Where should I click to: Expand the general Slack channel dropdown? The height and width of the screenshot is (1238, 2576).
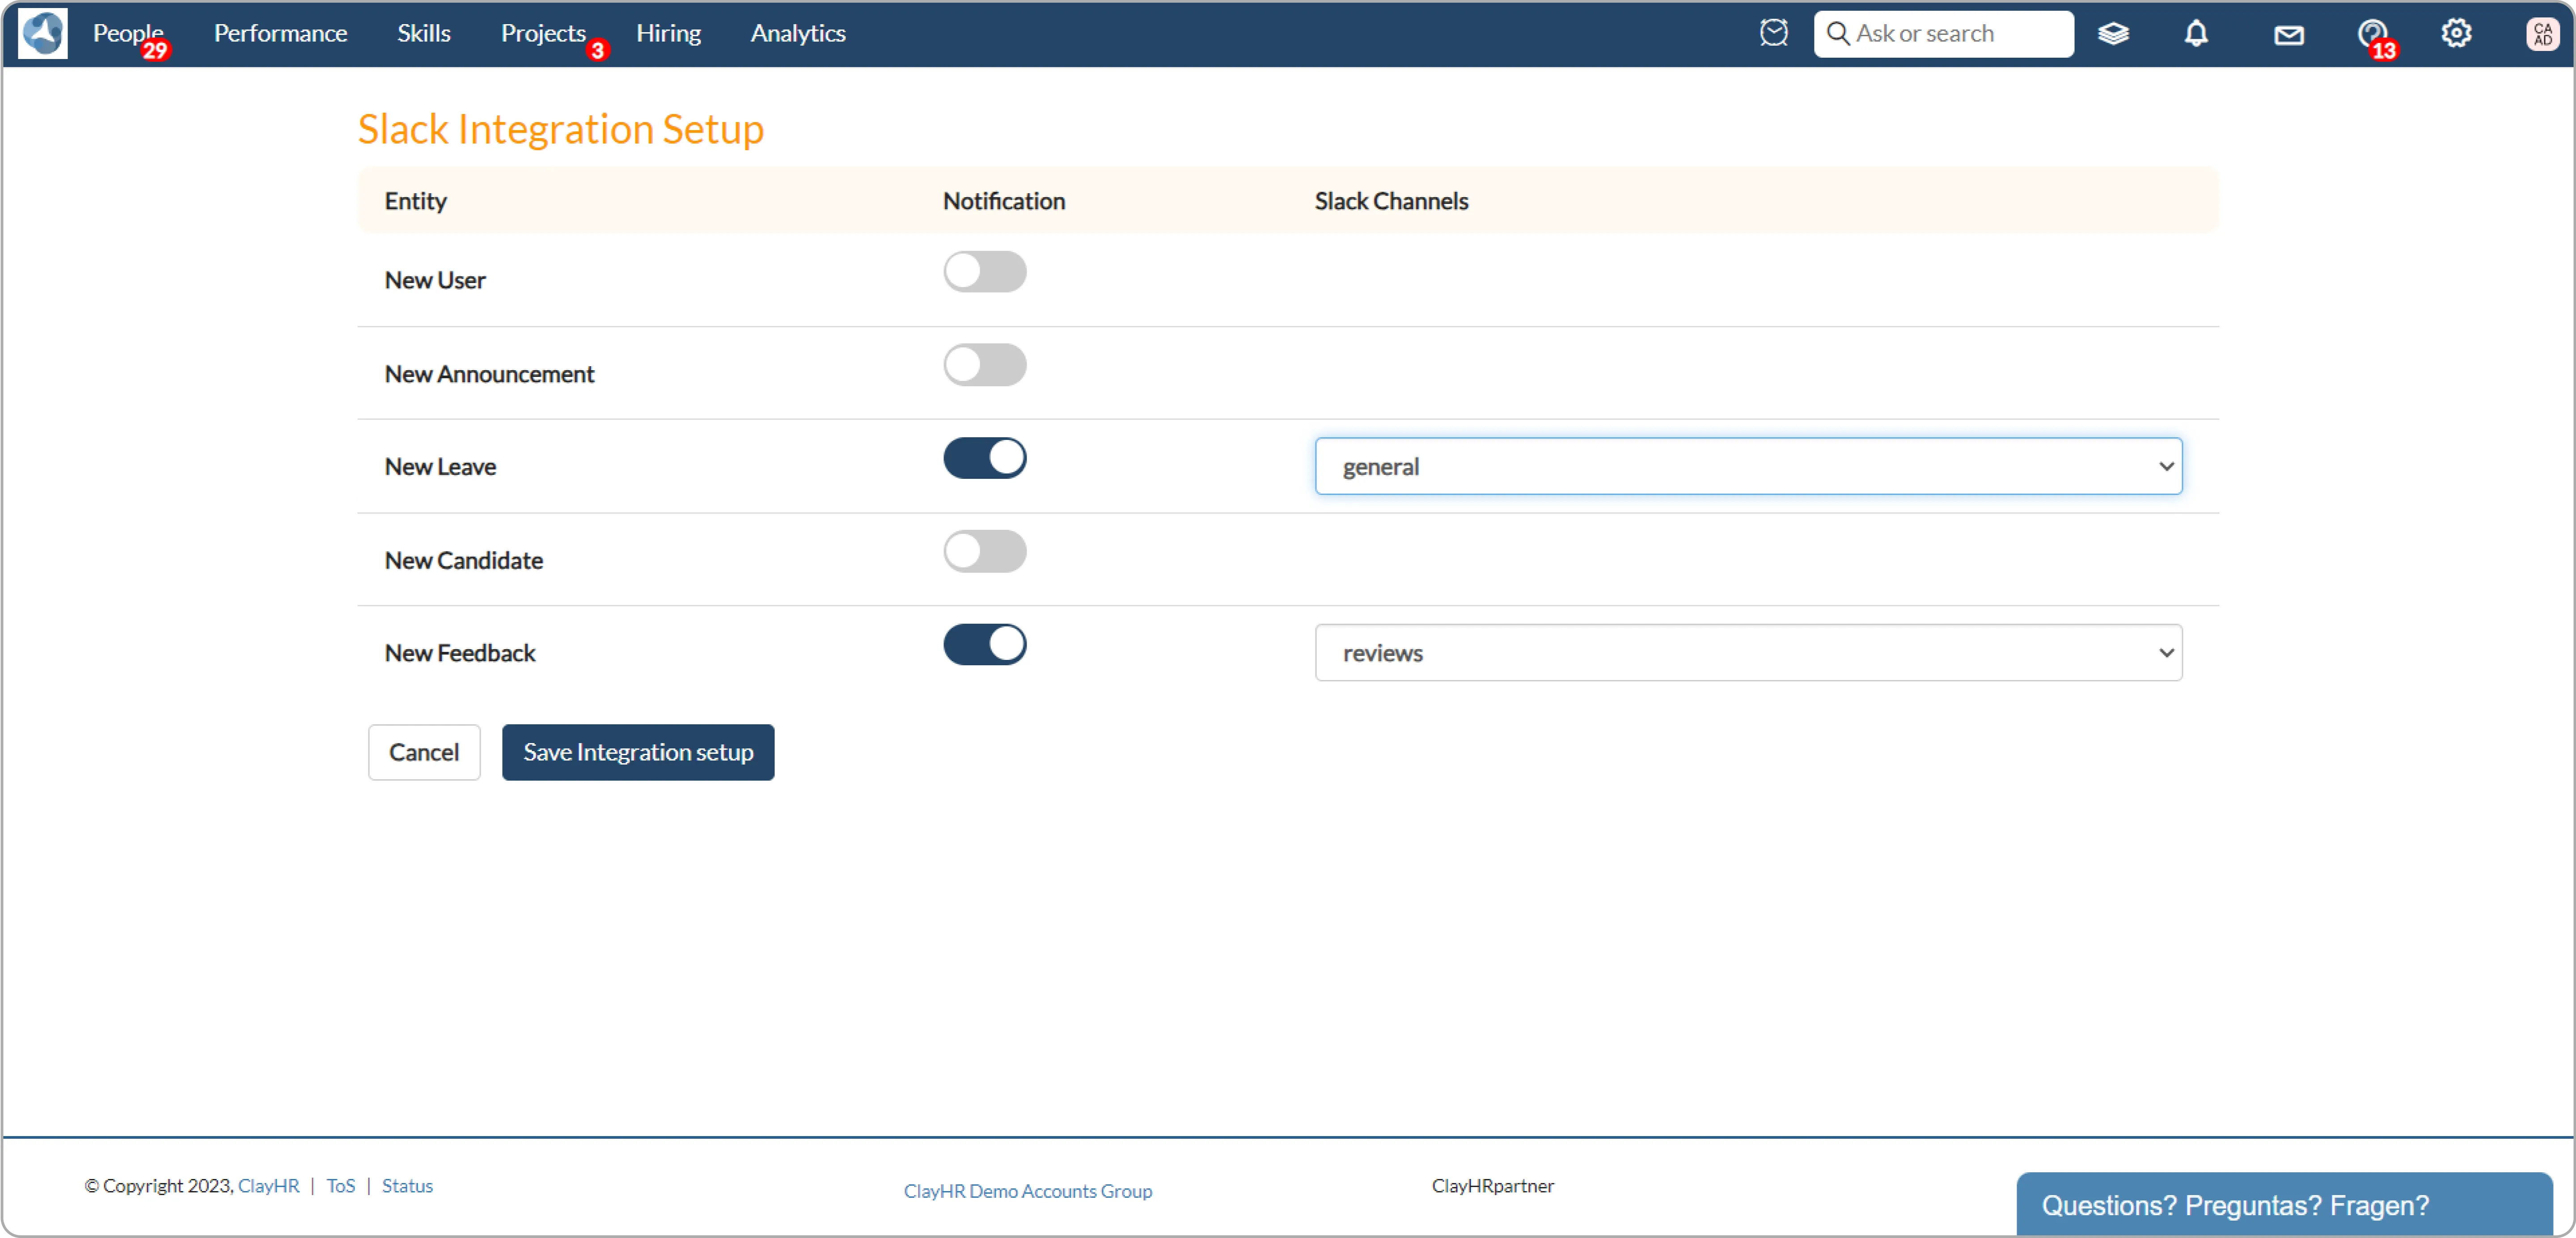pos(1747,466)
